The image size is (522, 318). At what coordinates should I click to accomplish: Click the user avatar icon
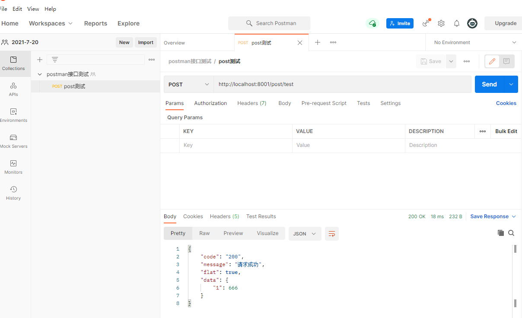[x=472, y=23]
